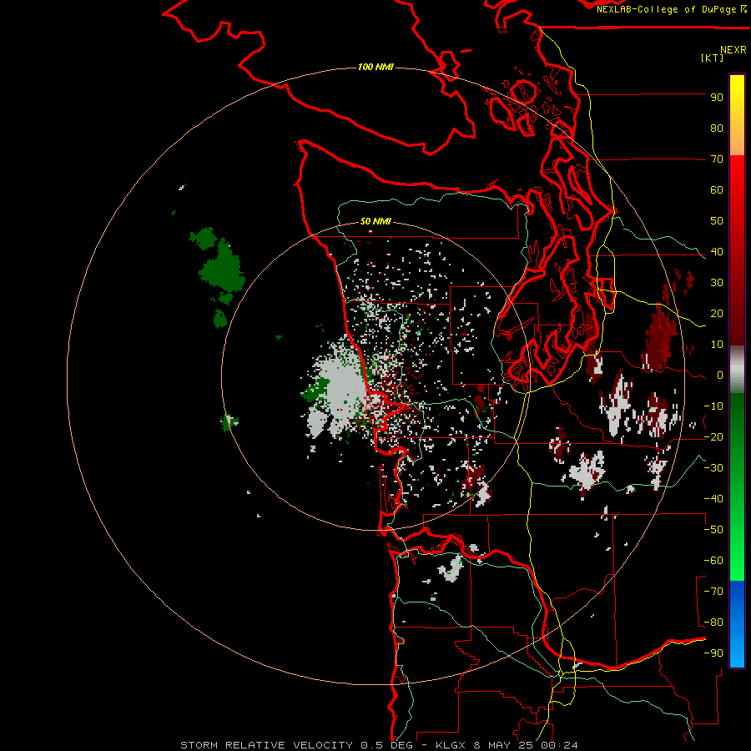
Task: Select the 50 NMI range ring label
Action: coord(375,221)
